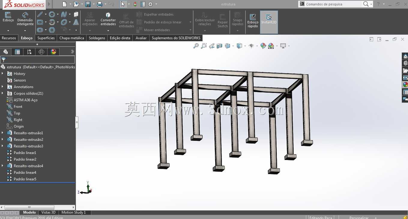The width and height of the screenshot is (408, 219).
Task: Open the DimXpertManager tab
Action: pyautogui.click(x=41, y=52)
